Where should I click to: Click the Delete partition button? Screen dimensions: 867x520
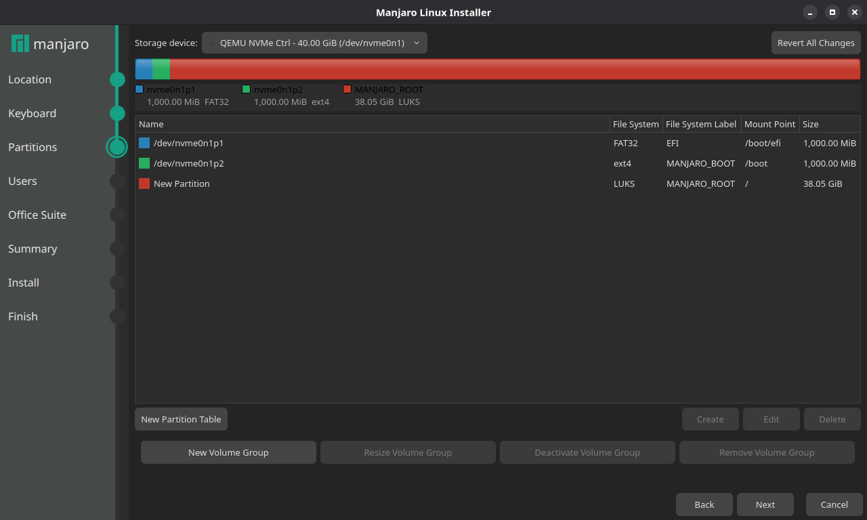point(832,419)
